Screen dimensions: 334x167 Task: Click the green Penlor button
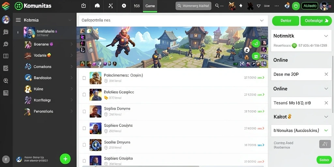[286, 21]
